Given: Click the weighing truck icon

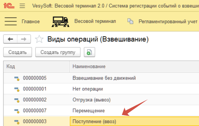Looking at the screenshot, I should tap(61, 22).
